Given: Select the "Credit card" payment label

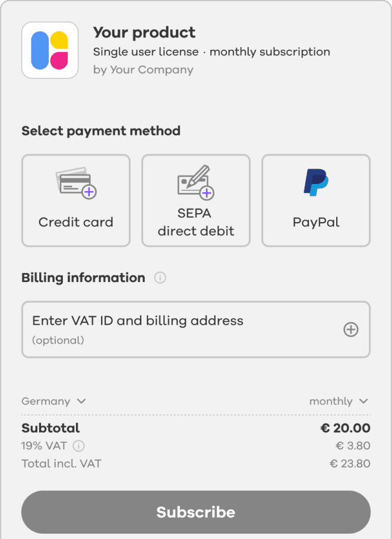Looking at the screenshot, I should 75,223.
